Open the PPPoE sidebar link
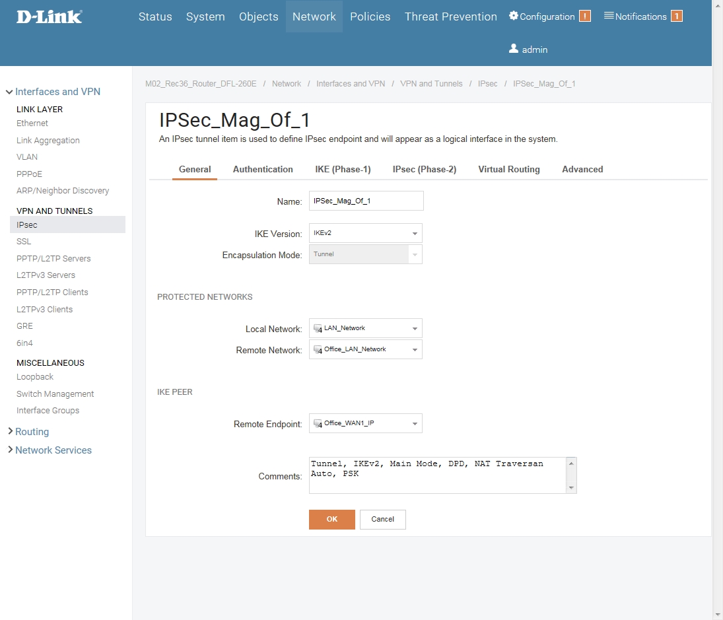The width and height of the screenshot is (723, 620). tap(30, 174)
